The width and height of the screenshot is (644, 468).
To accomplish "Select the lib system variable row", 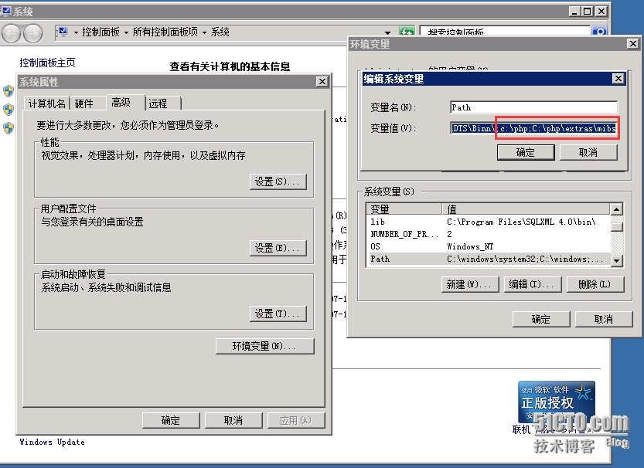I will 489,222.
